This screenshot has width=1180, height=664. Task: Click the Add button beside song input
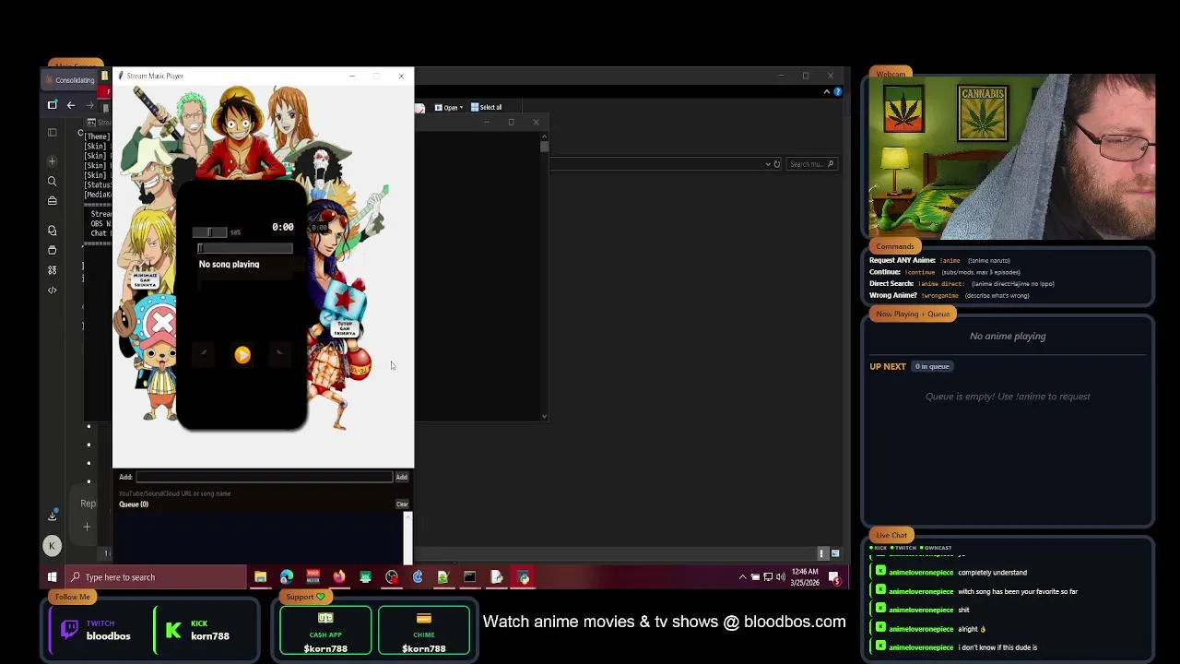tap(401, 477)
